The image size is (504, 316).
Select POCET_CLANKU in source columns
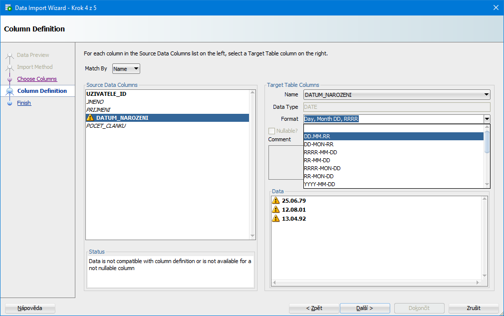pyautogui.click(x=106, y=126)
